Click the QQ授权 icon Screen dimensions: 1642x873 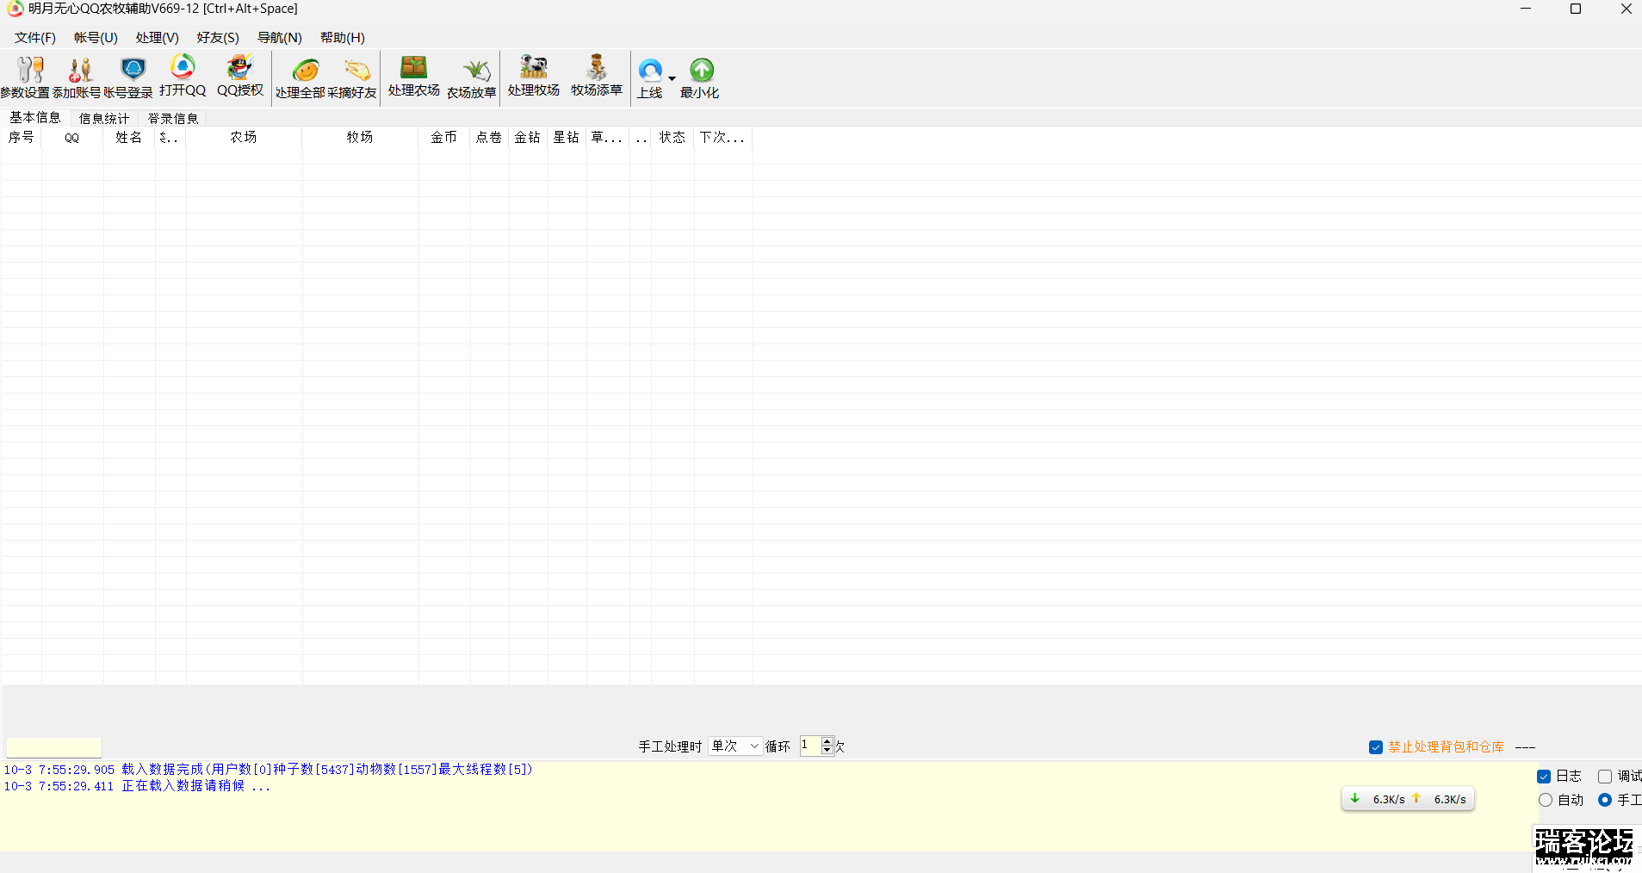click(x=240, y=76)
